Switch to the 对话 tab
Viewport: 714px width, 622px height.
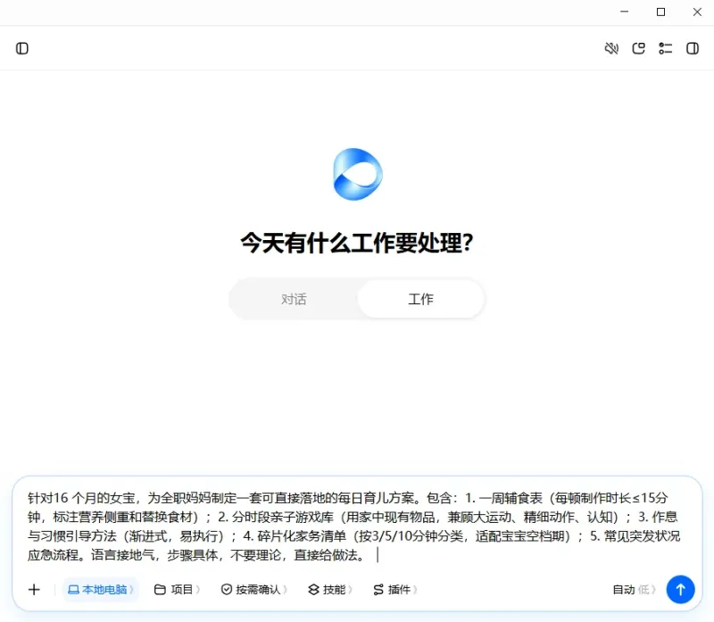tap(294, 299)
